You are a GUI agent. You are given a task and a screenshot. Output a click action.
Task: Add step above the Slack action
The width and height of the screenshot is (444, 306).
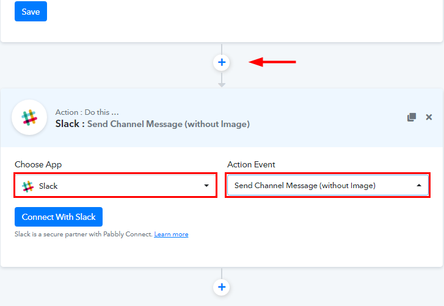(x=222, y=62)
